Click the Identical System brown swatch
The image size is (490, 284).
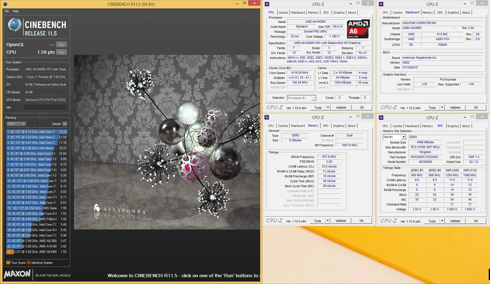tap(29, 263)
